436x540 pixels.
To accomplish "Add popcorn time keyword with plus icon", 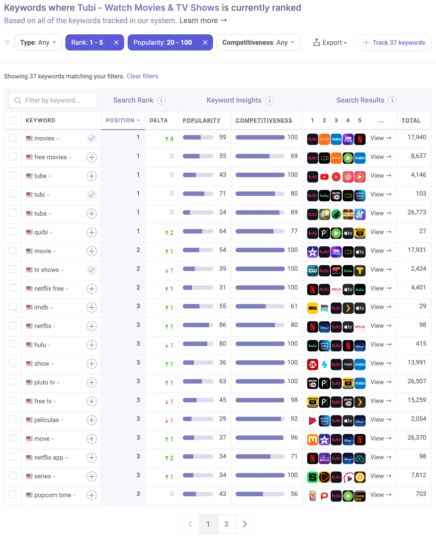I will coord(92,495).
